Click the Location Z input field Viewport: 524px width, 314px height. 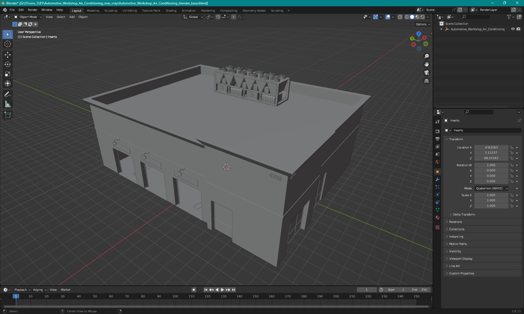coord(491,158)
